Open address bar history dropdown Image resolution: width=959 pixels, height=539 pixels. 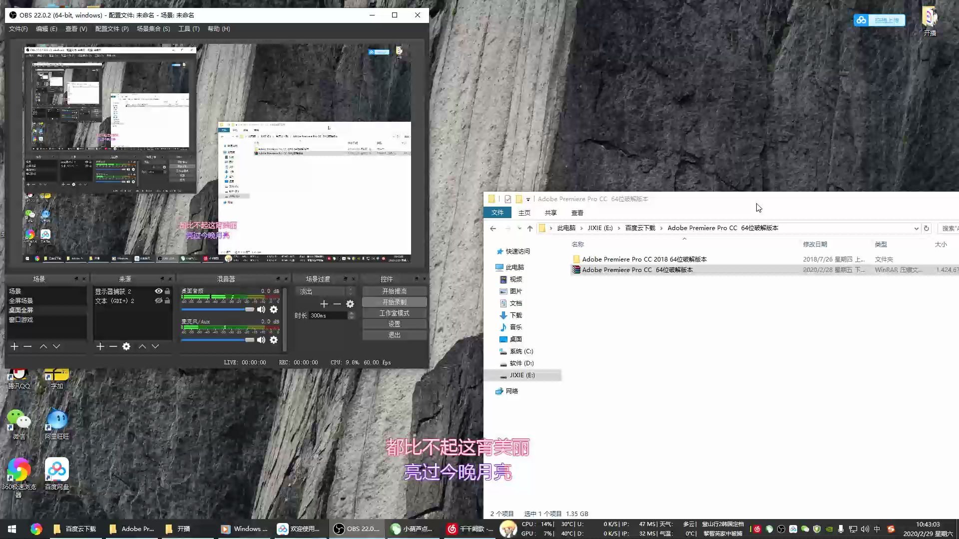click(x=917, y=228)
